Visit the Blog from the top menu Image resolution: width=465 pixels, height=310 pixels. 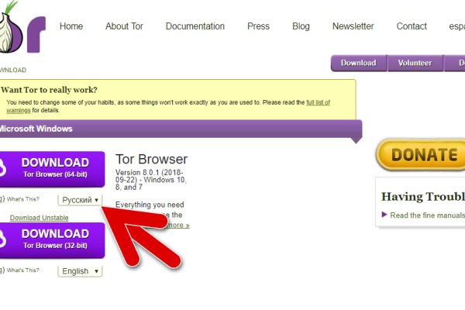pyautogui.click(x=301, y=26)
